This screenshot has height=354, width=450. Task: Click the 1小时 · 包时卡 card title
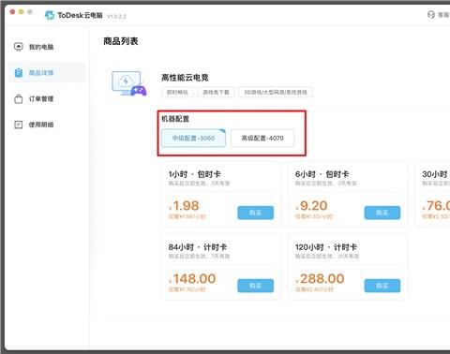[194, 174]
